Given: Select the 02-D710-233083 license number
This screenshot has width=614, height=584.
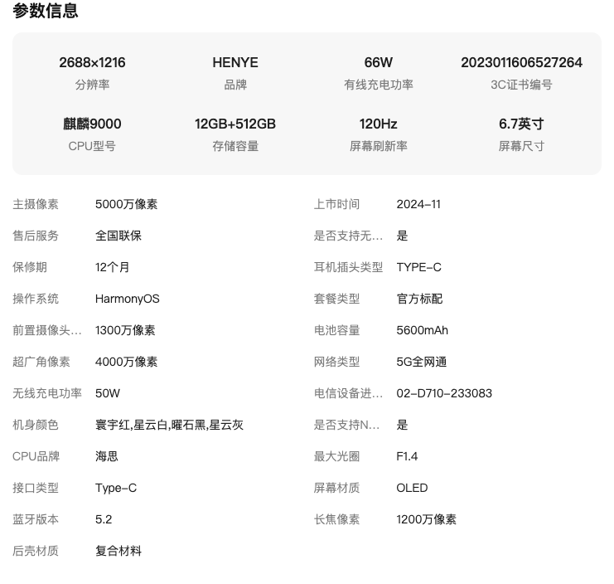Looking at the screenshot, I should click(444, 393).
